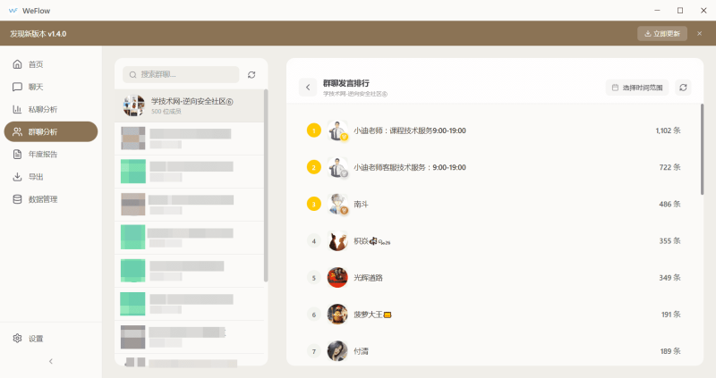Click 光辉道路's red avatar
The width and height of the screenshot is (716, 378).
coord(337,278)
